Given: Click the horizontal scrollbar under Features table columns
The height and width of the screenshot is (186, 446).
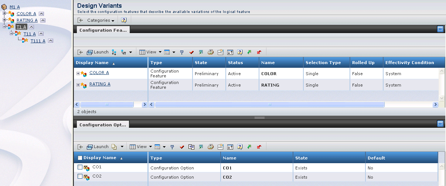Looking at the screenshot, I should [x=269, y=105].
